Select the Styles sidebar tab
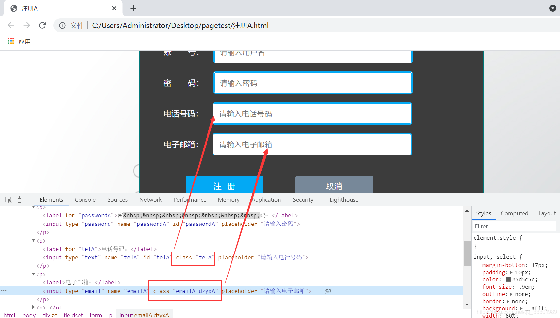Image resolution: width=560 pixels, height=318 pixels. click(x=483, y=213)
